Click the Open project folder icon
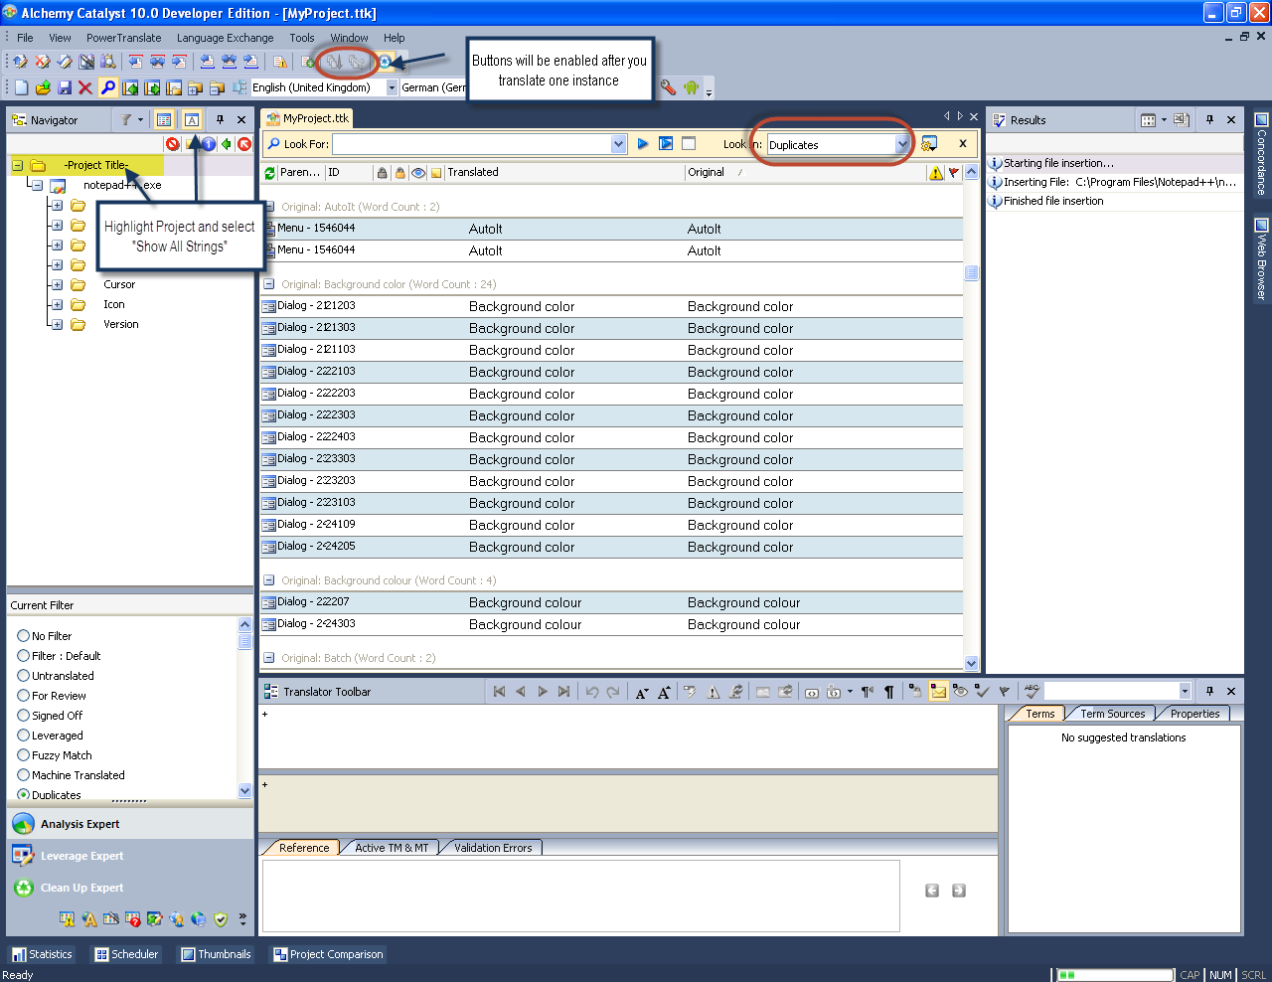 43,87
